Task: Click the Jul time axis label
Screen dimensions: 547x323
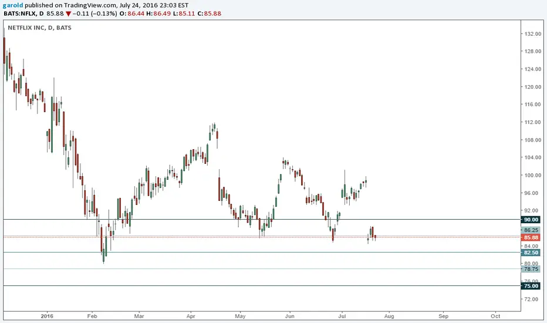Action: 342,316
